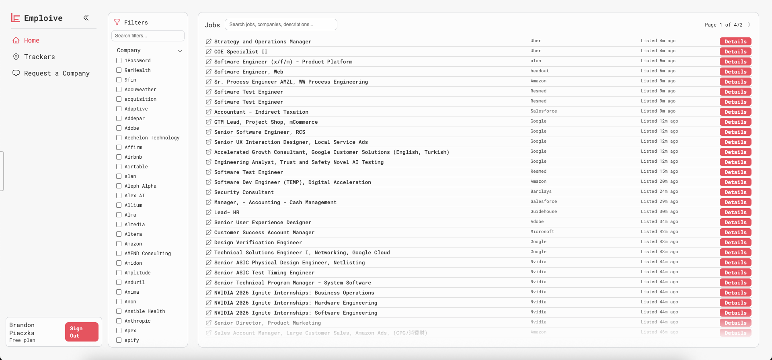
Task: Go to next page with the arrow
Action: point(749,25)
